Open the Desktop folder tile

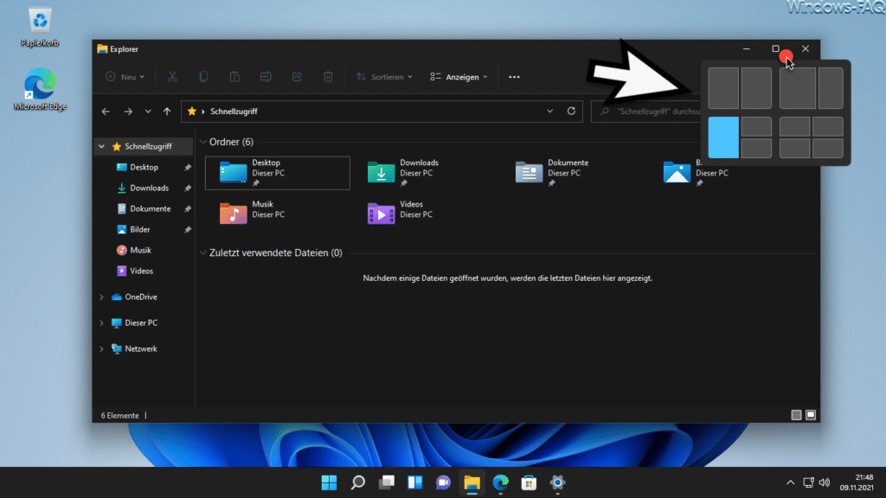pos(278,173)
